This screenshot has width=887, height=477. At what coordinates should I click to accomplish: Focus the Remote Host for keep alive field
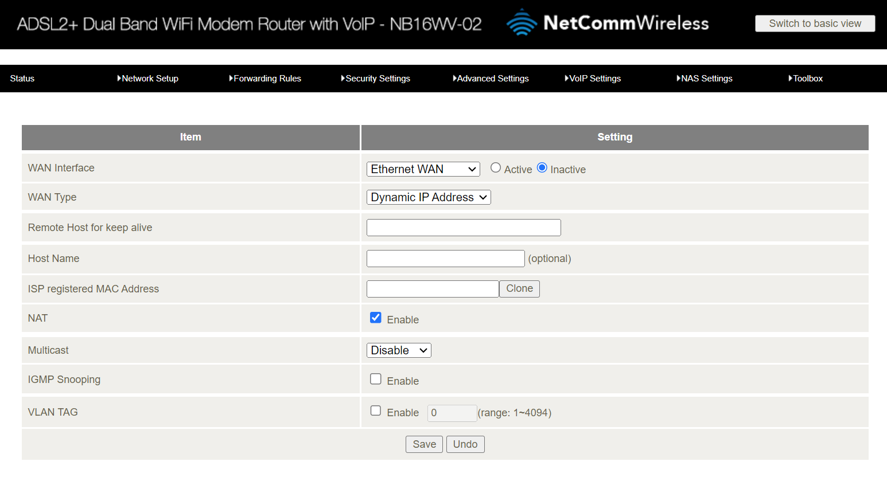464,228
